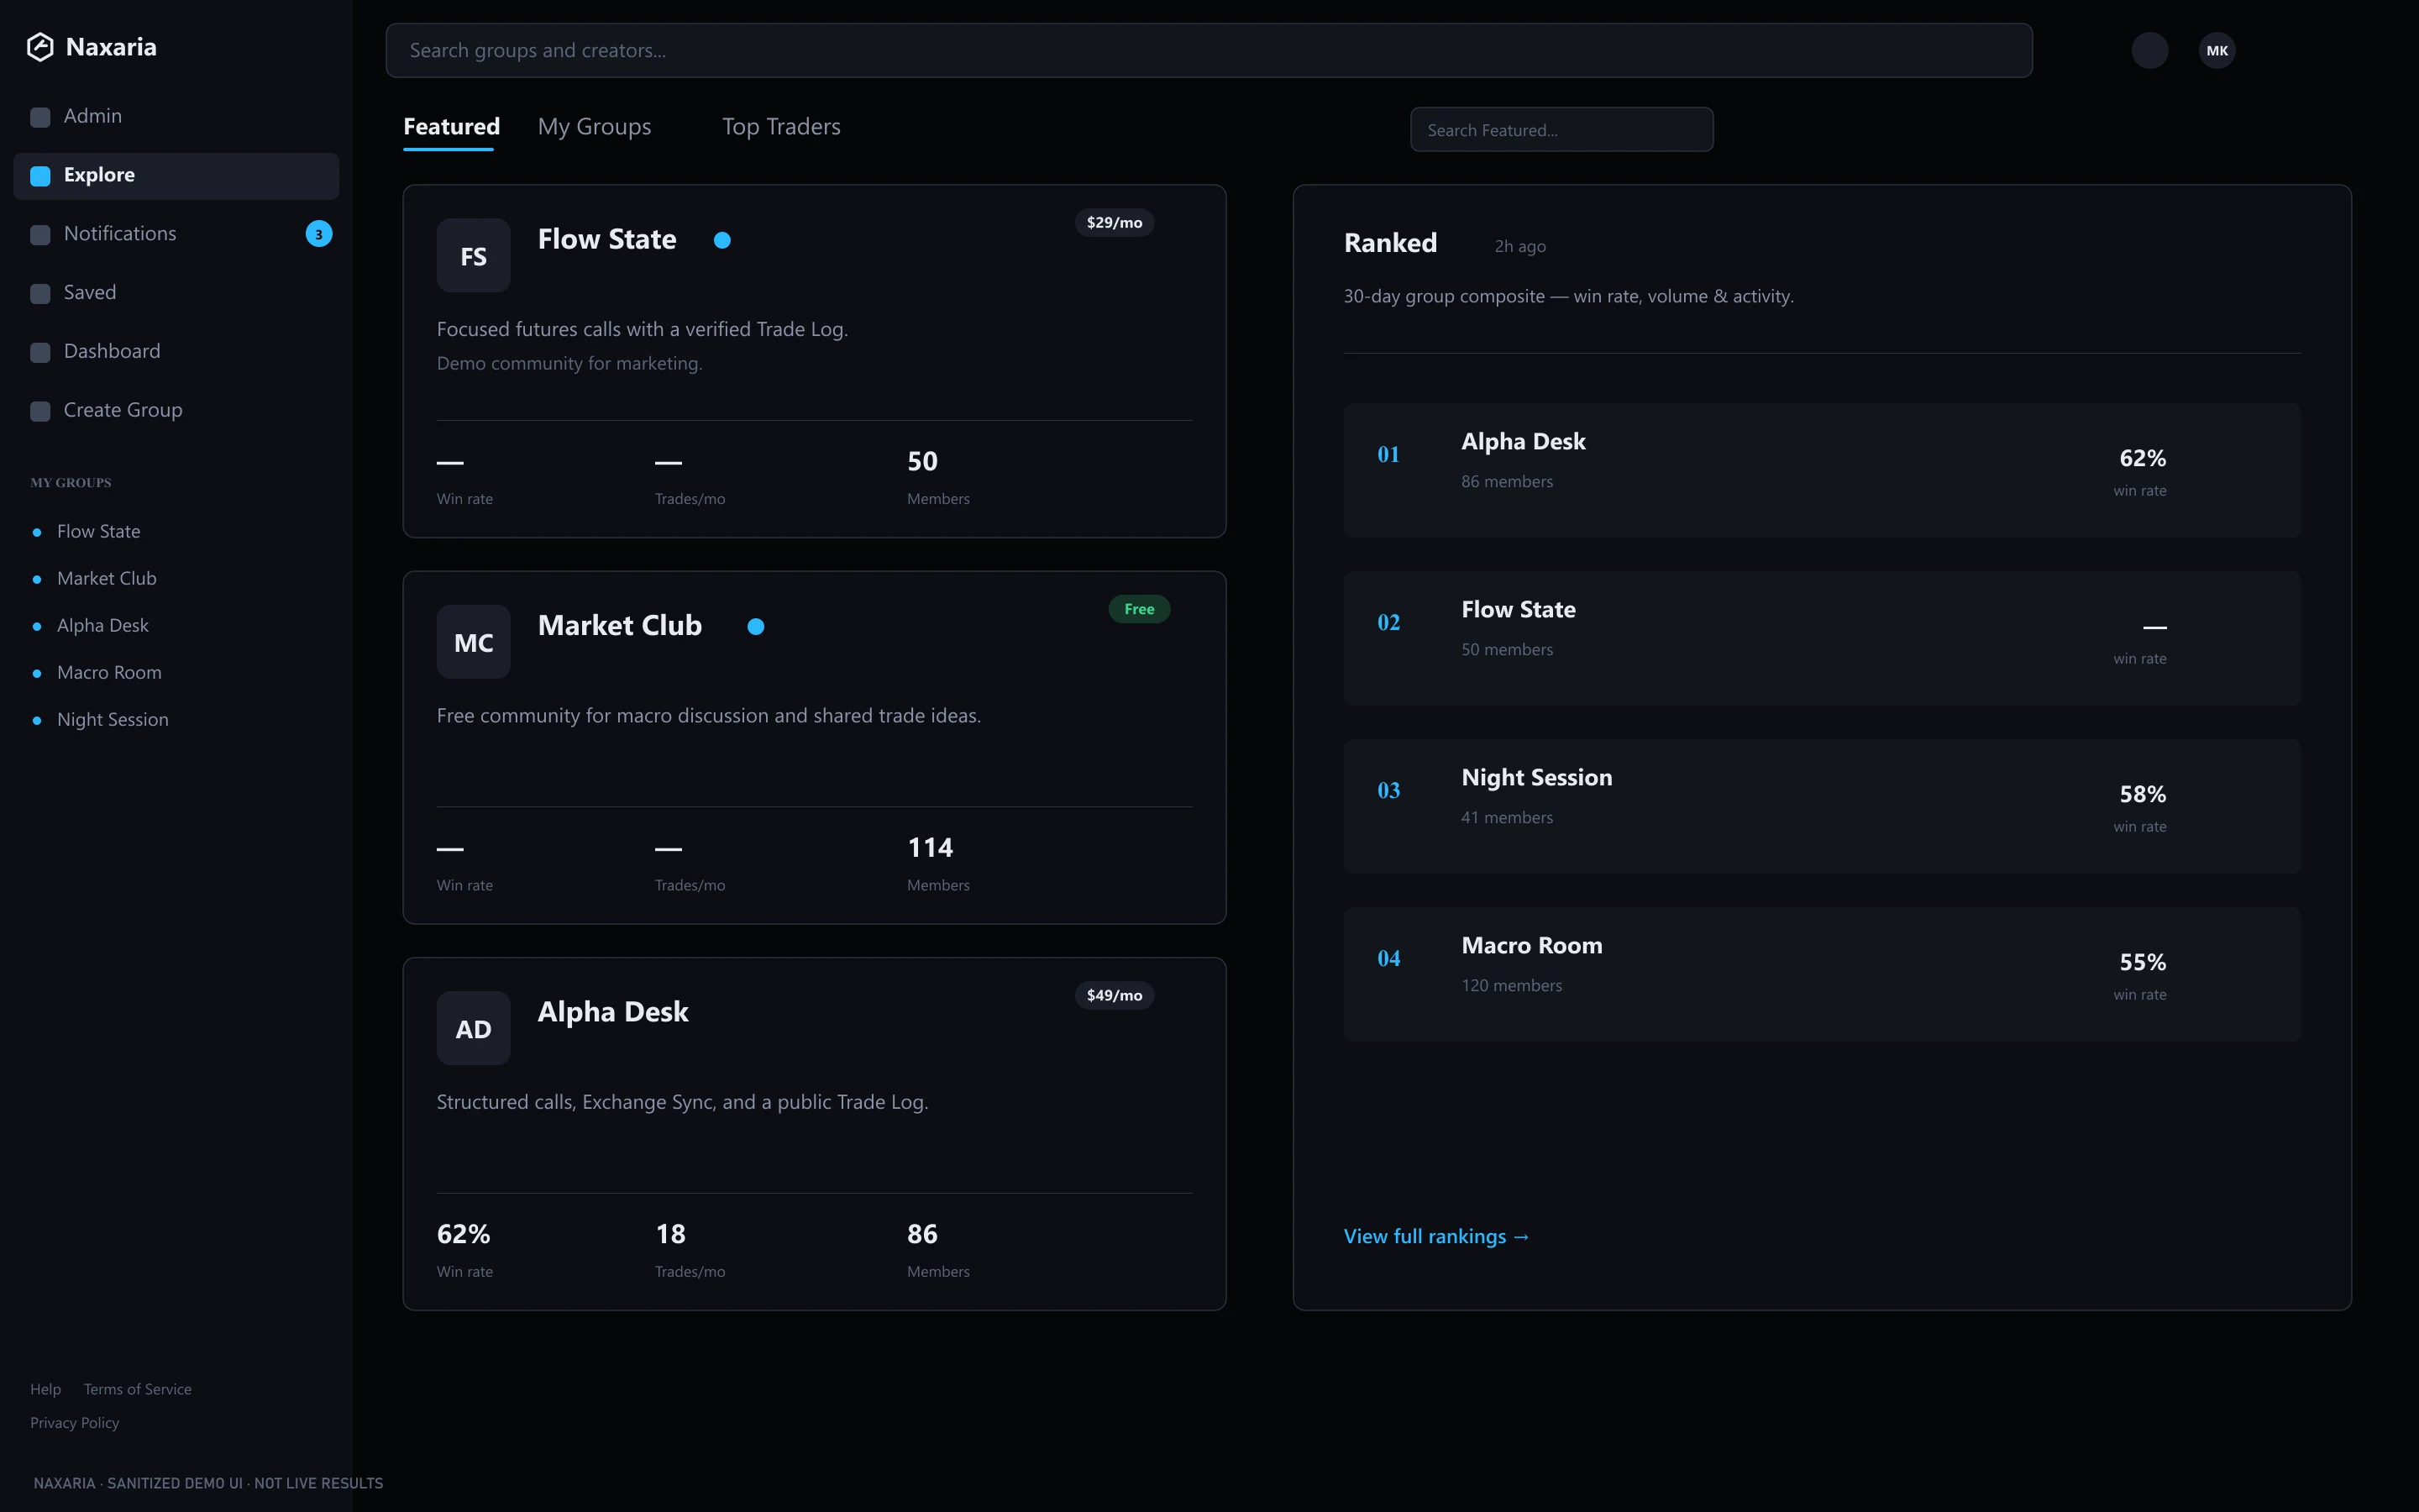Open the Market Club card title

(620, 626)
